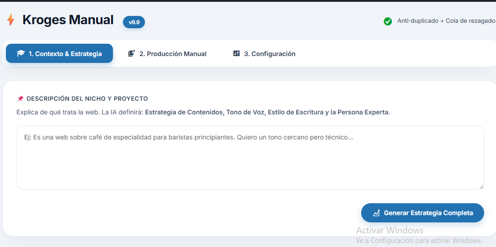Click the graduation cap icon on first tab
Screen dimensions: 496x247
tap(21, 54)
